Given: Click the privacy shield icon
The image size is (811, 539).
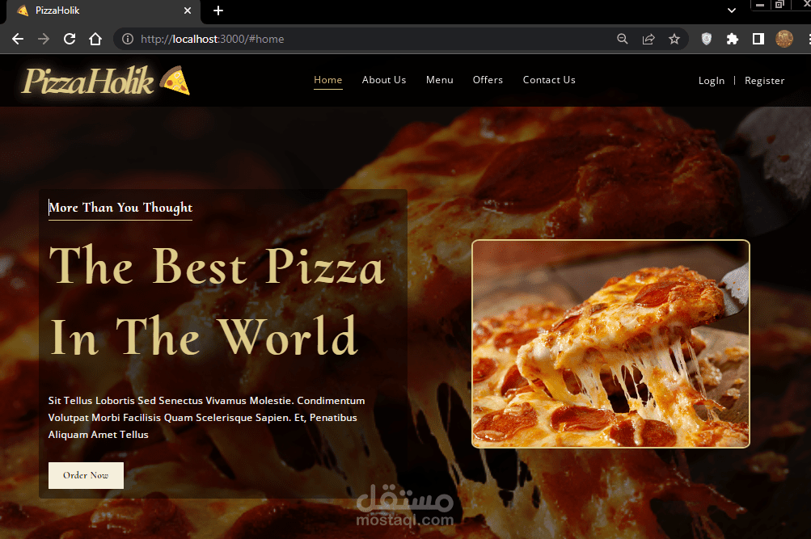Looking at the screenshot, I should click(705, 38).
